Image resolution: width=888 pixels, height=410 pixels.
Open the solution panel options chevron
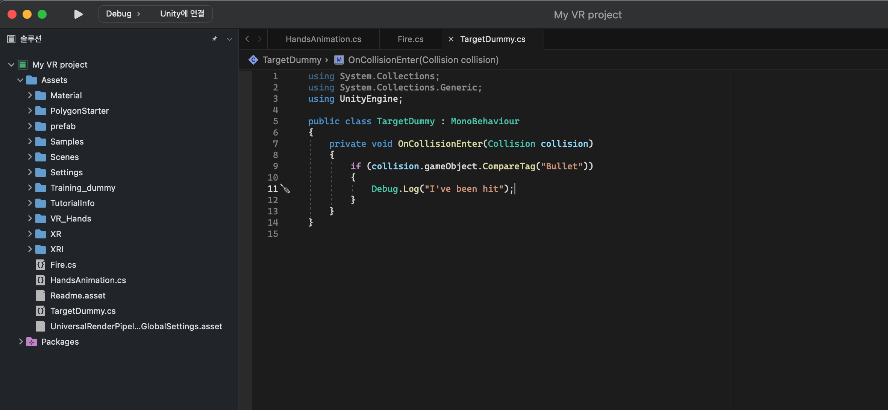point(229,39)
